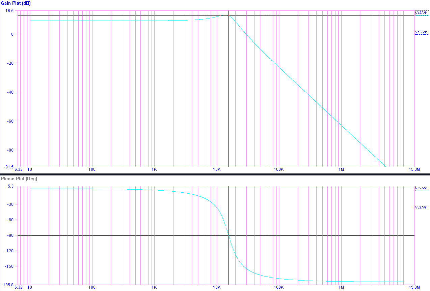
Task: Click the -90 label on the phase axis
Action: tap(9, 235)
